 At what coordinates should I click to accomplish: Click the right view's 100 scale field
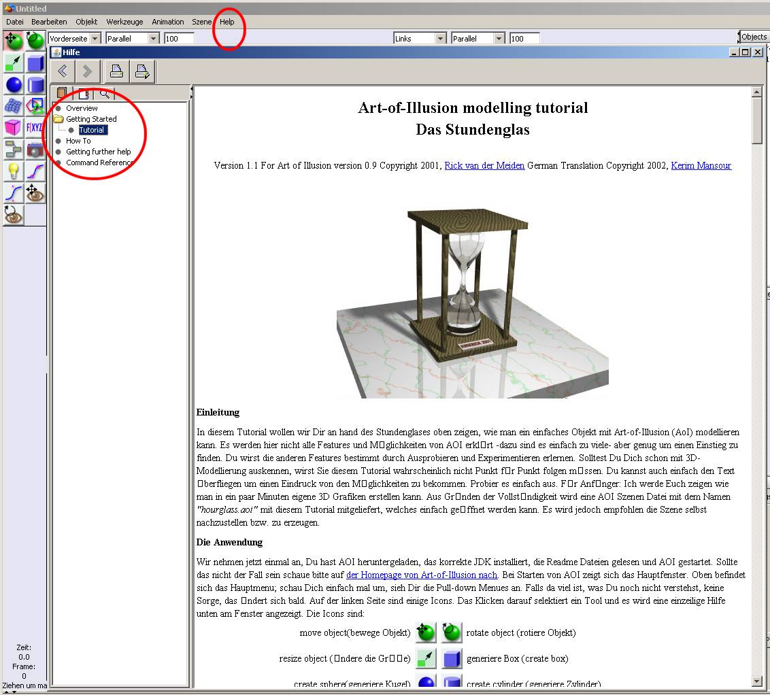tap(524, 38)
